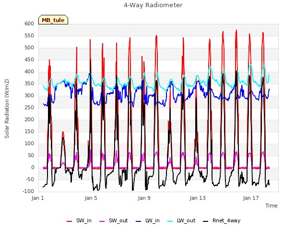Click the 450 y-axis tick label
Screen dimensions: 307x230
pyautogui.click(x=29, y=59)
